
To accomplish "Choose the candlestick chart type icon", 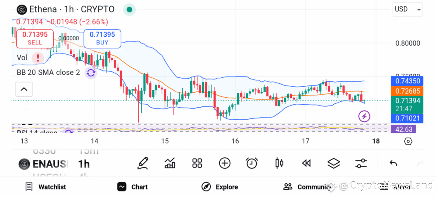I will pyautogui.click(x=279, y=163).
